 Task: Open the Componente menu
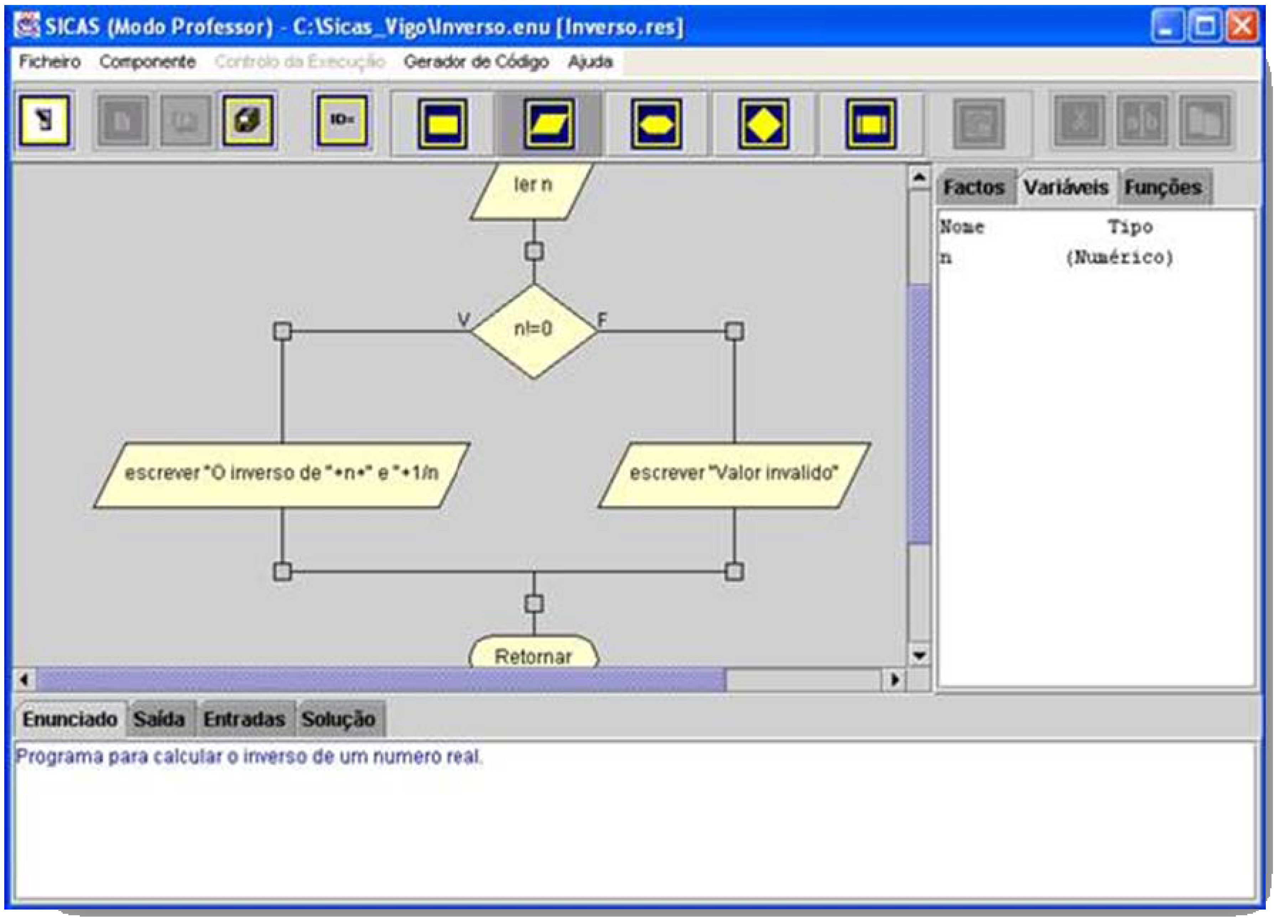click(147, 62)
